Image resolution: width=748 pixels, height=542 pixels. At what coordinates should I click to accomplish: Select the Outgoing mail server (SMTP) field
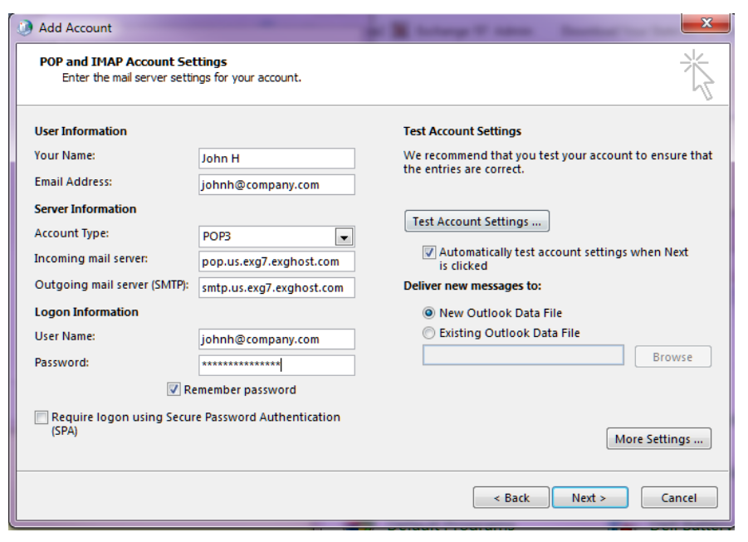[276, 288]
